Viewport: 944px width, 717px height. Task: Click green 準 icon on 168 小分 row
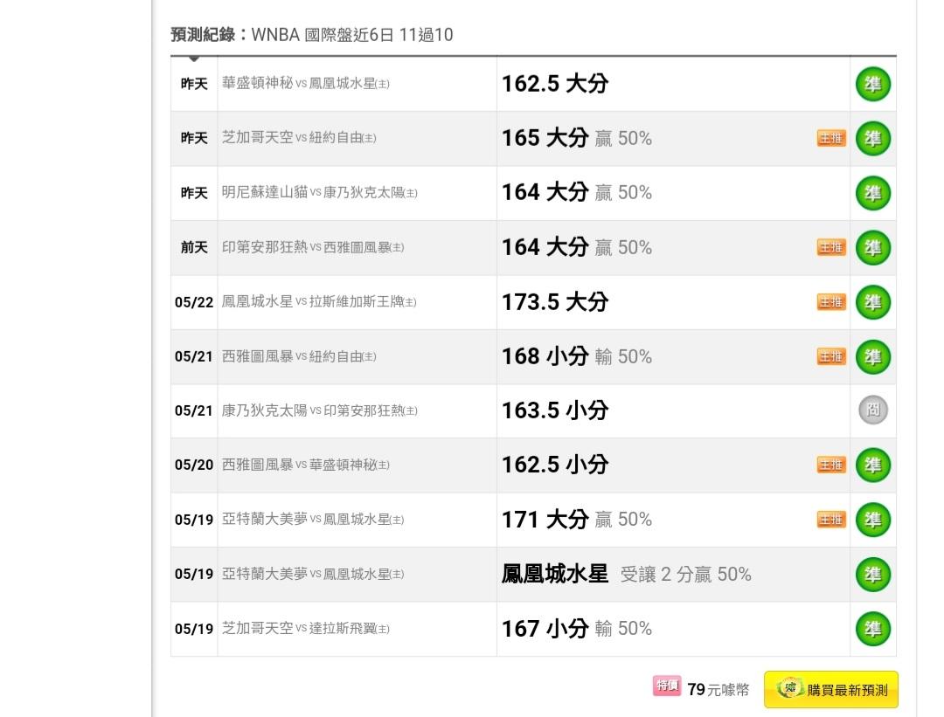(x=872, y=356)
